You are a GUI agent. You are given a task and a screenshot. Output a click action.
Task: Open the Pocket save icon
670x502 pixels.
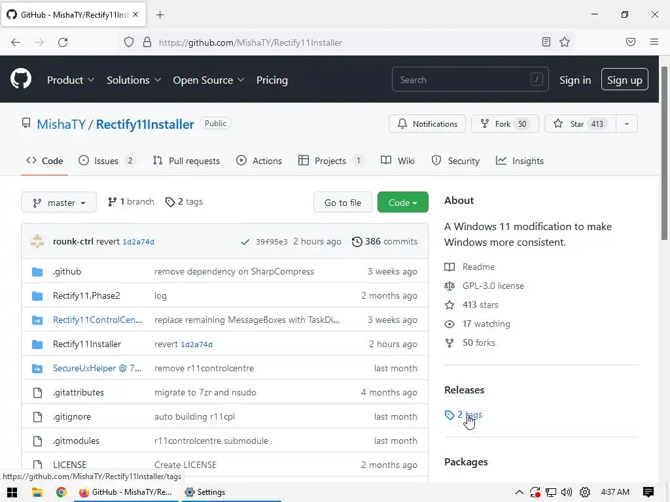point(630,42)
